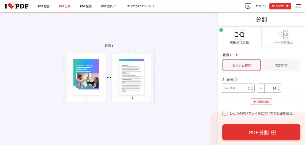
Task: Choose the カスタム範囲 mode
Action: (x=241, y=65)
